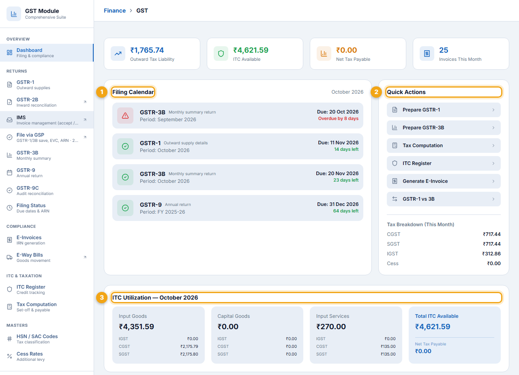Open the GSTR-1 October 2026 filing entry
The image size is (519, 375).
238,146
